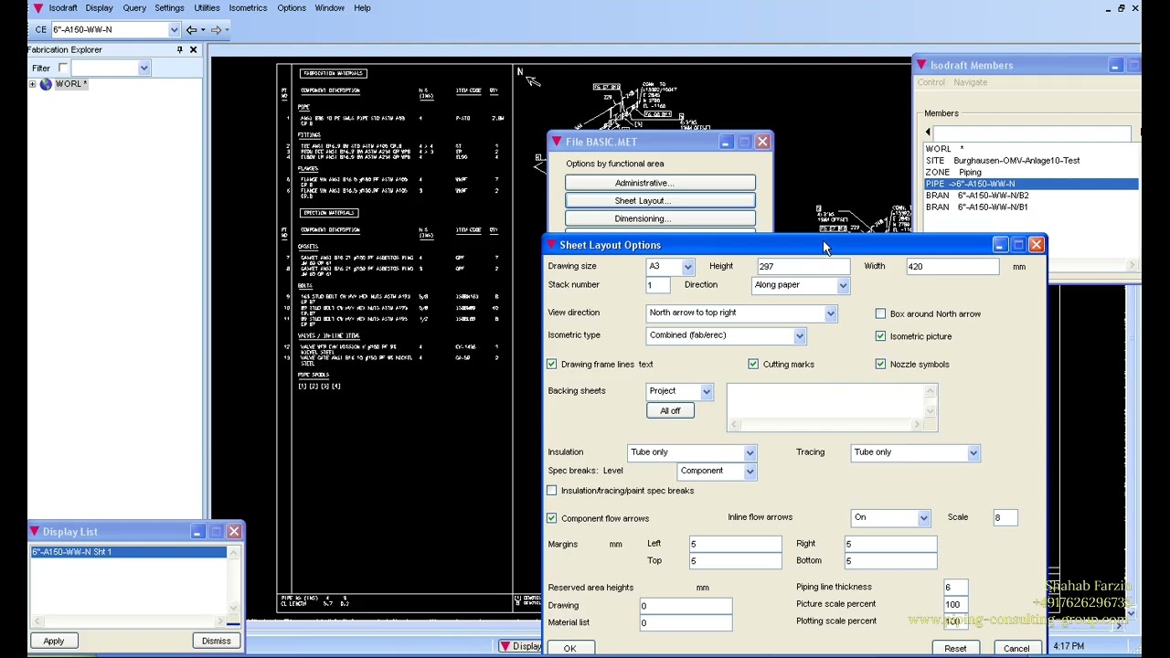Open the Options menu
The width and height of the screenshot is (1170, 658).
[x=292, y=8]
